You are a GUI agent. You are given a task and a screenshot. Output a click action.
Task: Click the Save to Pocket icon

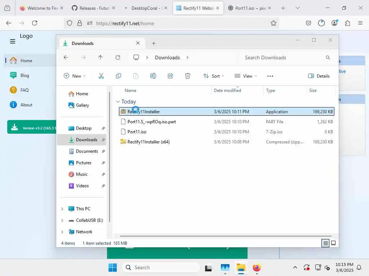pos(308,23)
